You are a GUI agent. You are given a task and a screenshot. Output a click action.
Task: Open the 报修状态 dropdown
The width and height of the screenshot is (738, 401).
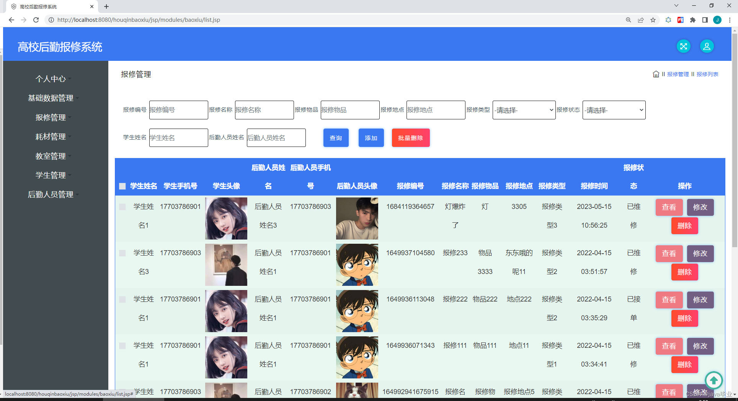614,110
